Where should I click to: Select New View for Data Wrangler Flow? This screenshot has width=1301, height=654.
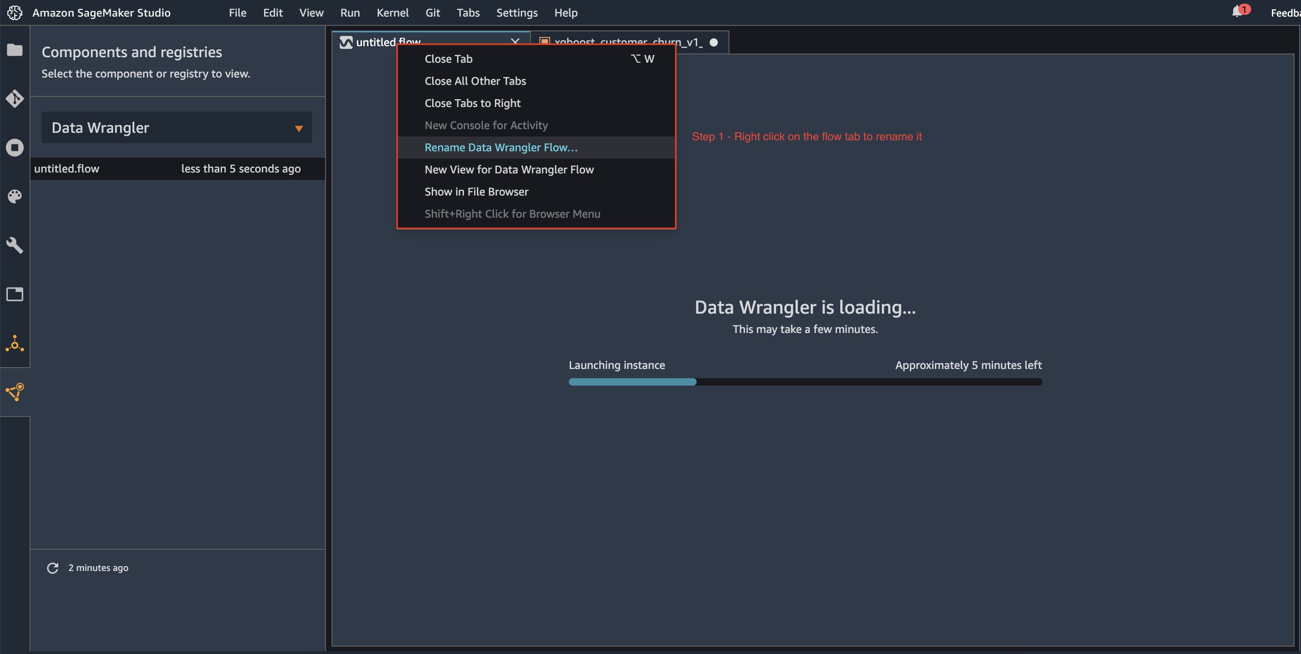tap(536, 170)
